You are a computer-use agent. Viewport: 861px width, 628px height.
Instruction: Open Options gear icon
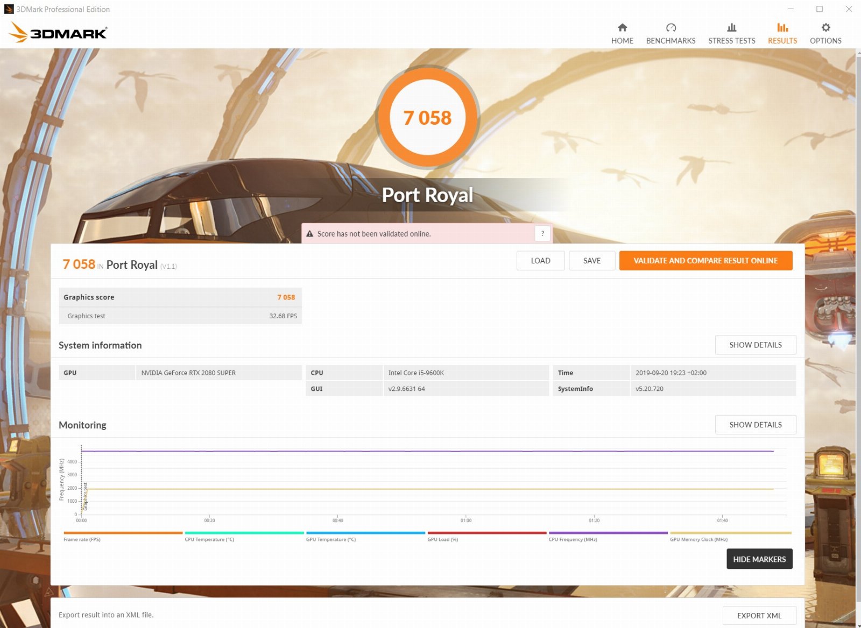[825, 27]
